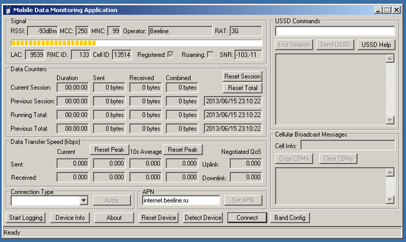Click the Running Total timestamp field

pyautogui.click(x=233, y=115)
